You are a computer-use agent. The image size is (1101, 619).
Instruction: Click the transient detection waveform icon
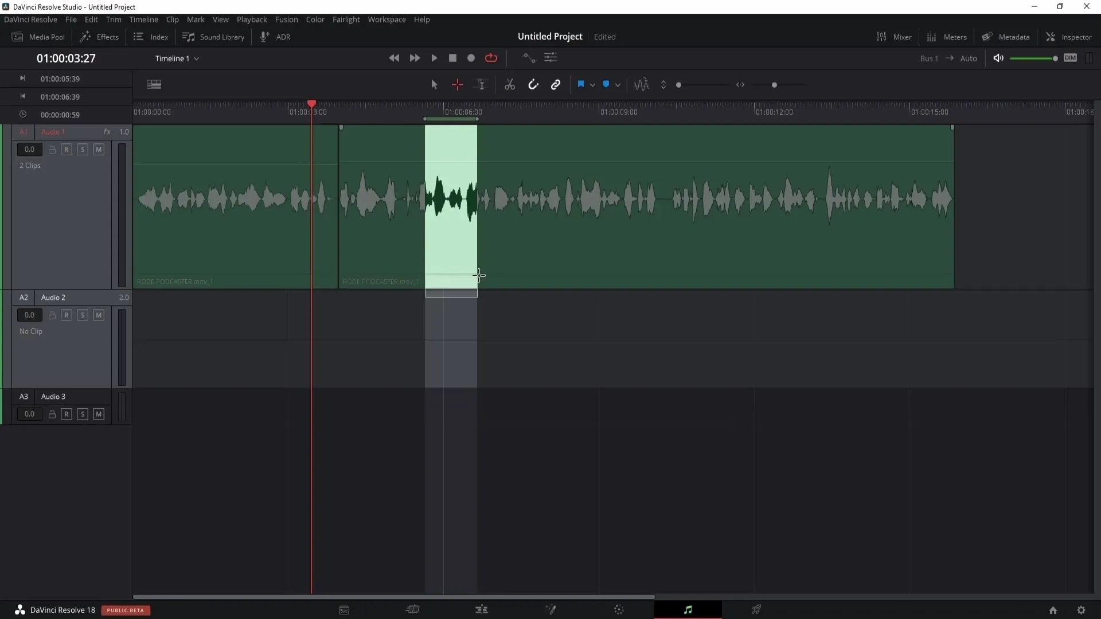coord(642,85)
